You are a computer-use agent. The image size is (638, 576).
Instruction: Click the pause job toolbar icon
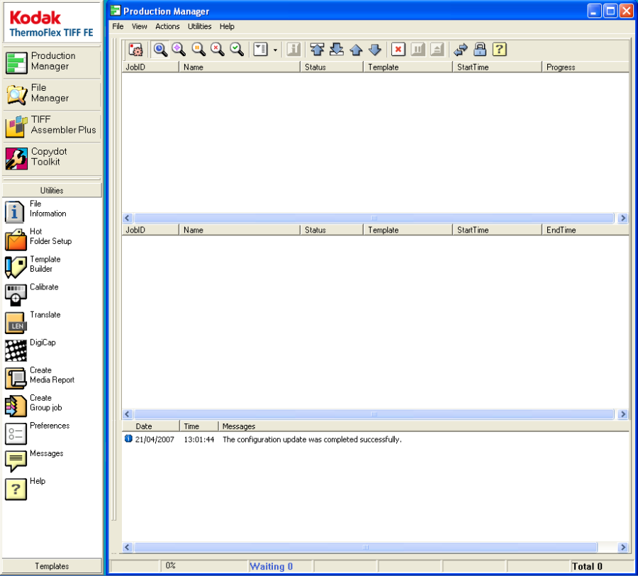(418, 50)
